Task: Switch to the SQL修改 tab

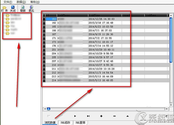Action: click(x=66, y=123)
